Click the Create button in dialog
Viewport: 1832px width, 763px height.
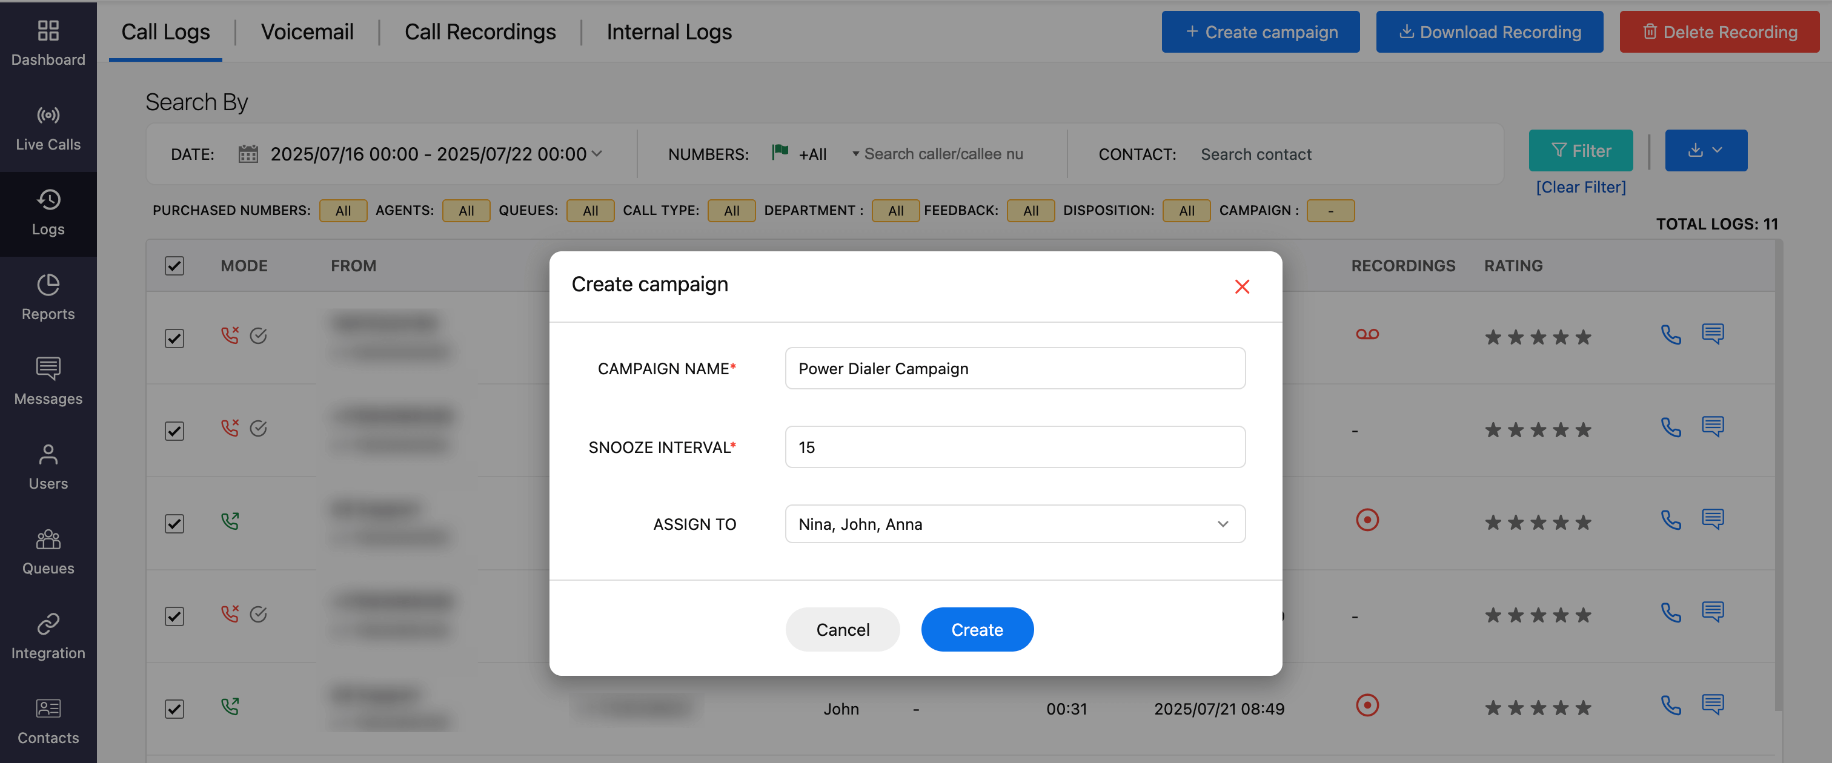pyautogui.click(x=977, y=629)
